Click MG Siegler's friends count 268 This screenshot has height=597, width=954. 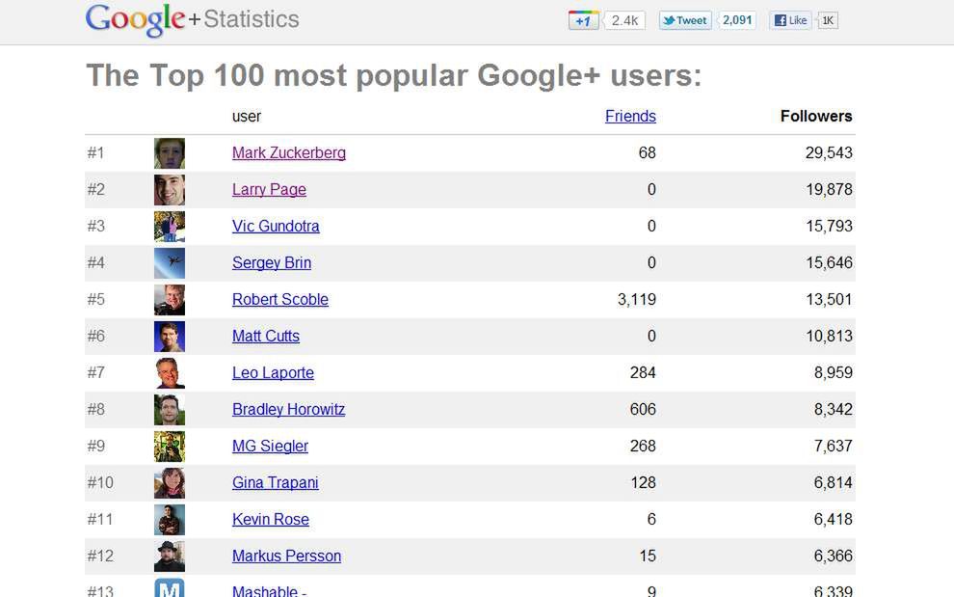coord(643,446)
